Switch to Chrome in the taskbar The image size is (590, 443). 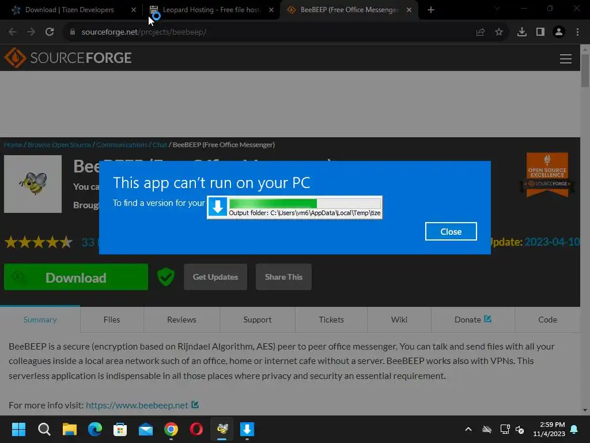(171, 429)
